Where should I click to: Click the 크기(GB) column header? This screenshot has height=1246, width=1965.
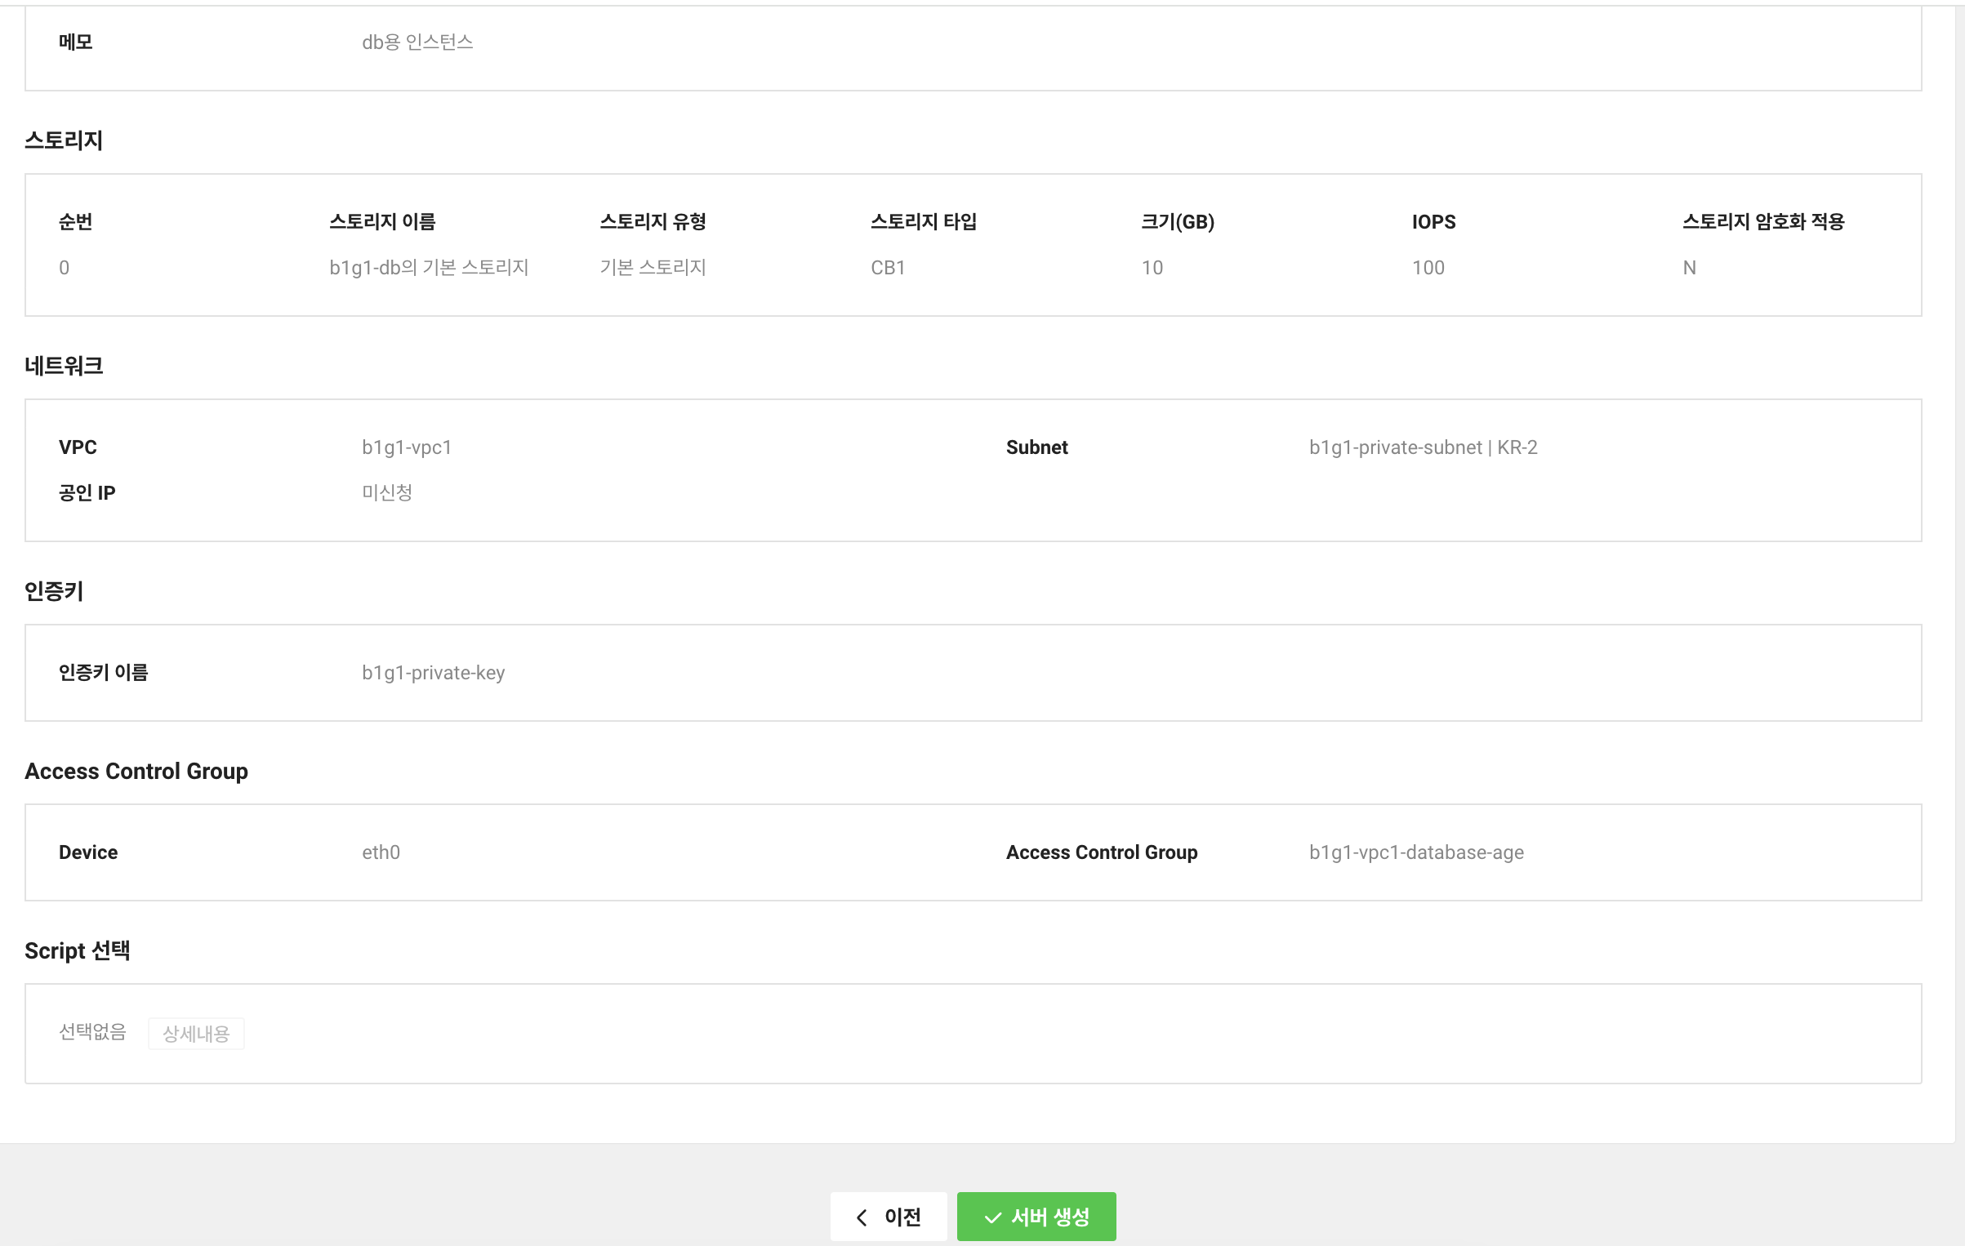[x=1178, y=222]
